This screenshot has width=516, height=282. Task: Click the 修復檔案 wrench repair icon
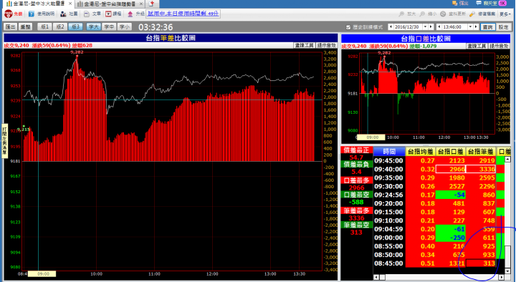tap(472, 14)
